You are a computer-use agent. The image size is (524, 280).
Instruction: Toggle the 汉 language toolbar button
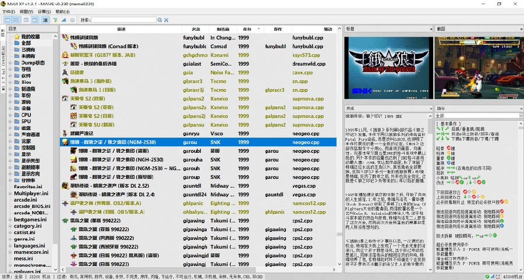pyautogui.click(x=45, y=20)
